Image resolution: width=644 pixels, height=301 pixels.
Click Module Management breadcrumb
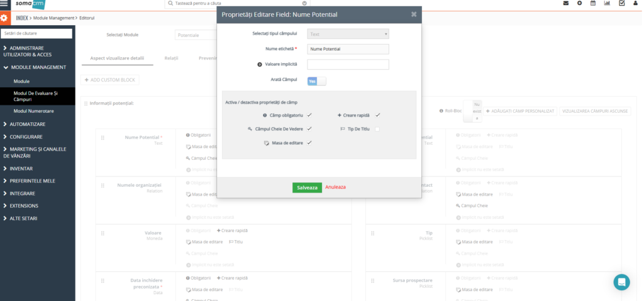pos(54,18)
